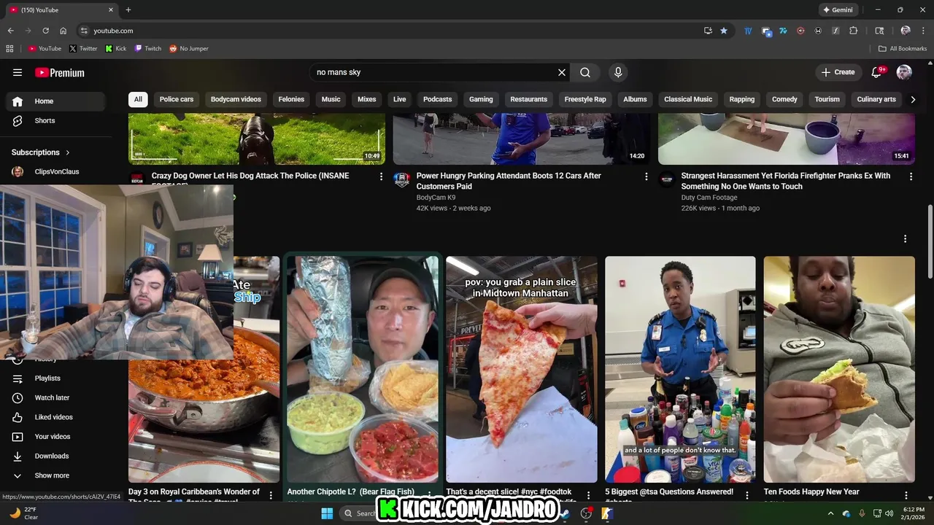The height and width of the screenshot is (525, 934).
Task: Open Downloads in the sidebar
Action: [x=57, y=456]
